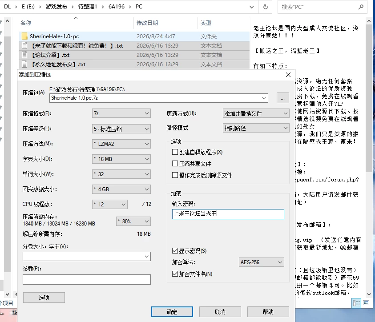Sort files by the 修改日期 column header

147,23
